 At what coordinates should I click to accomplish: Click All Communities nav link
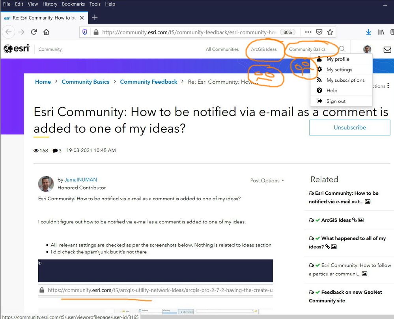coord(222,49)
